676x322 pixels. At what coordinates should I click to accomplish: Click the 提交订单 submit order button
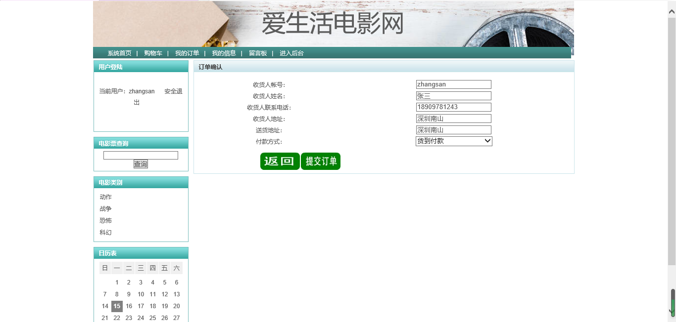321,161
